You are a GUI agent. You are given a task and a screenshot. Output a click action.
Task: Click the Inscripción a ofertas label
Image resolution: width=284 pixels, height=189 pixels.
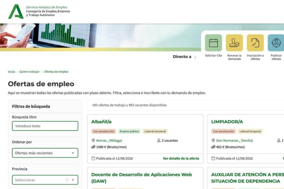[255, 57]
